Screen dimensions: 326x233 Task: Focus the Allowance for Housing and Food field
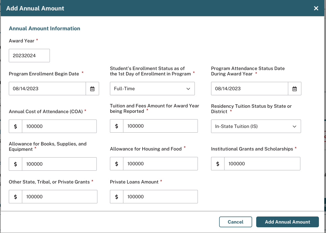coord(160,164)
